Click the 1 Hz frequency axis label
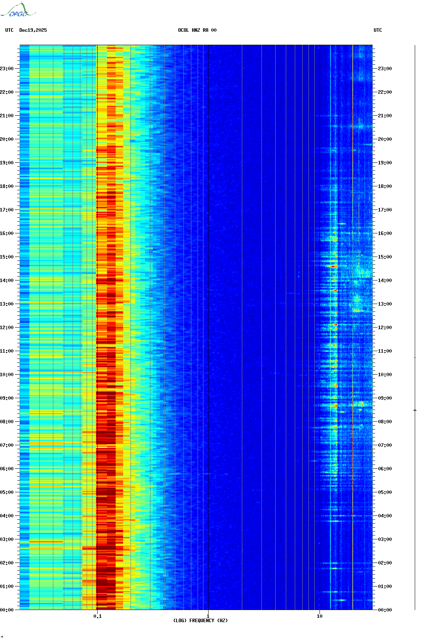This screenshot has height=641, width=432. click(208, 616)
